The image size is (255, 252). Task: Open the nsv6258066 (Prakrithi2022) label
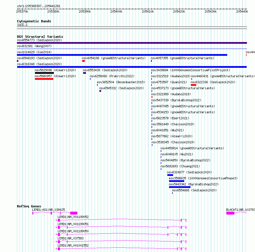(112, 76)
